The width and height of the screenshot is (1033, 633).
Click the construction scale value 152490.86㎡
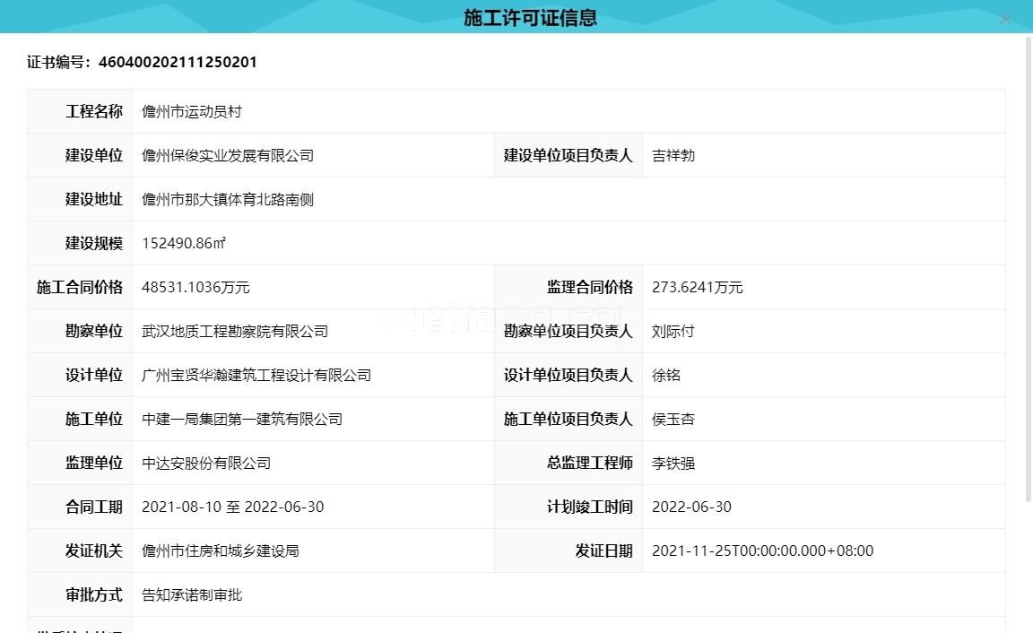click(x=184, y=244)
